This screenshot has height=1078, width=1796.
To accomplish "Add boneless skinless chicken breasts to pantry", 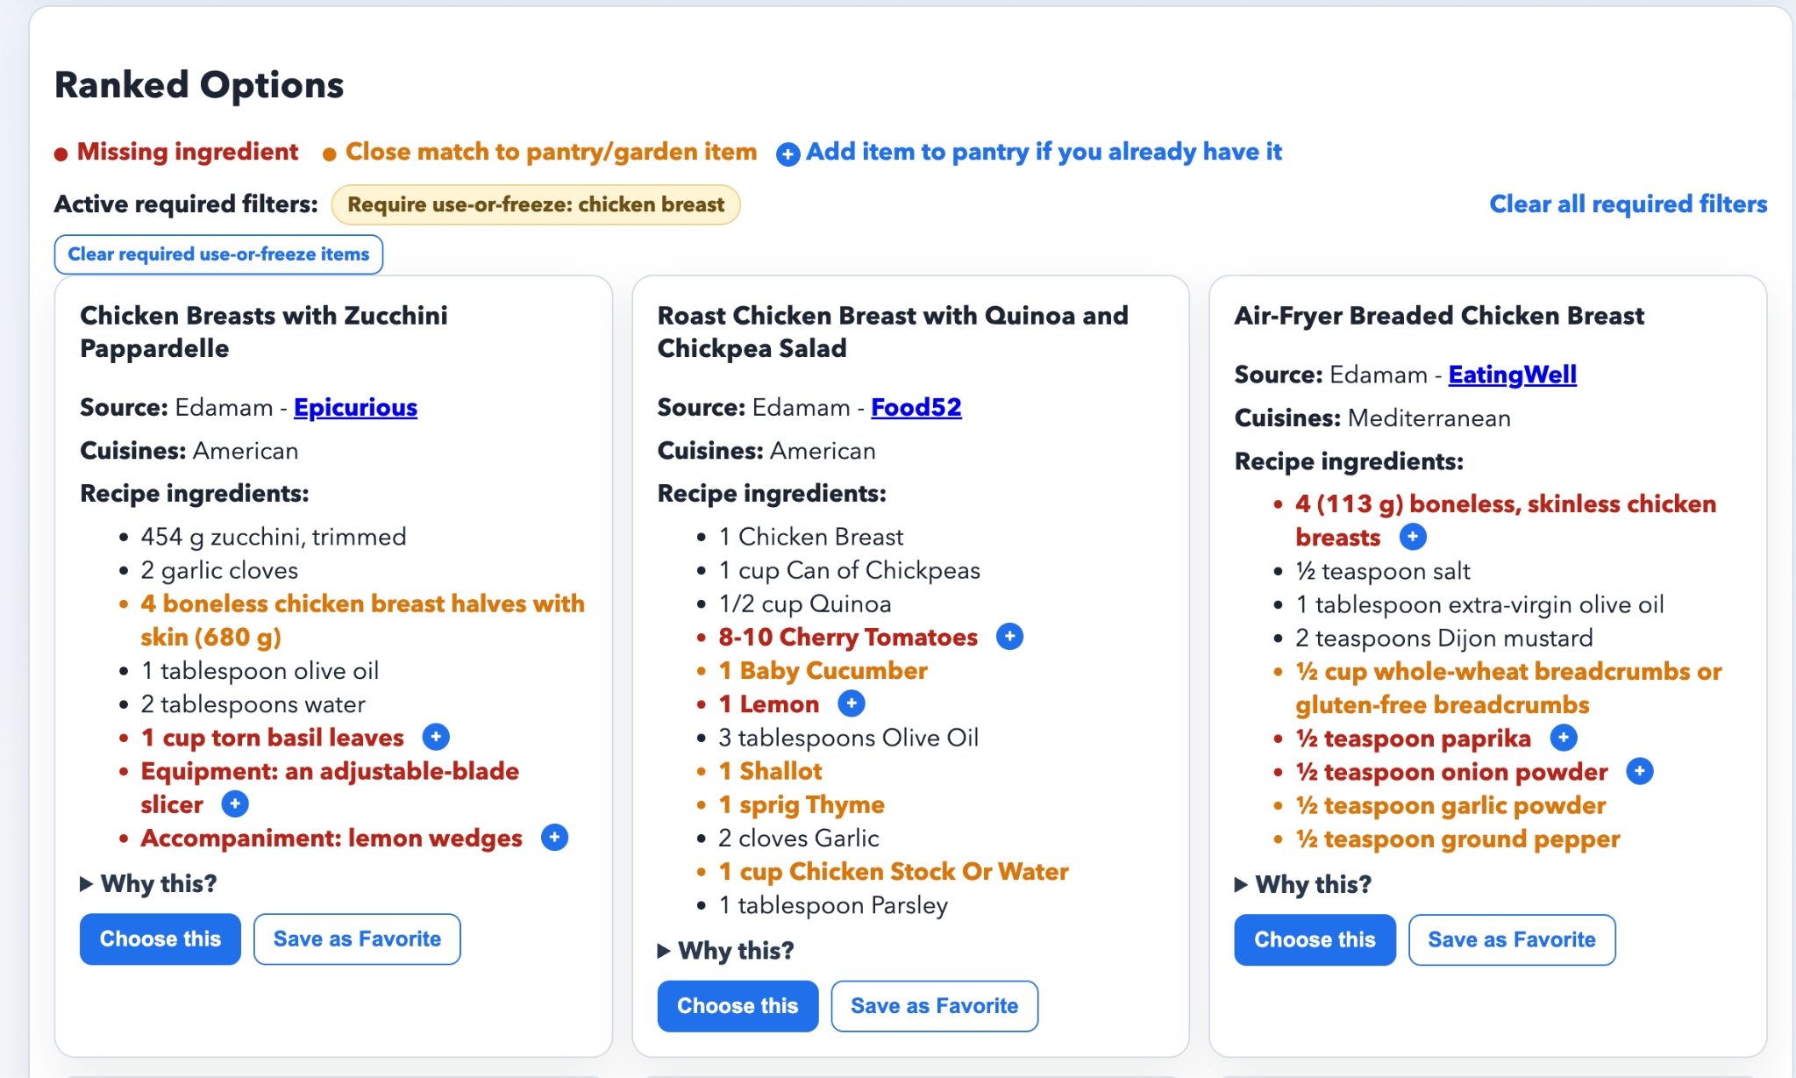I will (x=1412, y=537).
